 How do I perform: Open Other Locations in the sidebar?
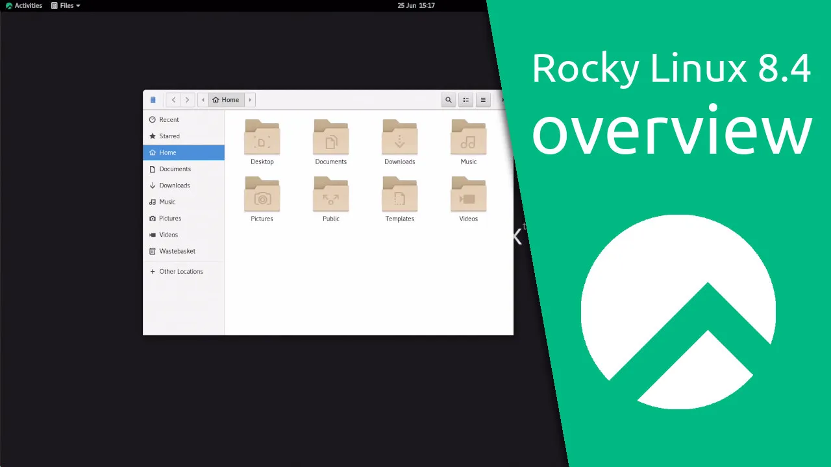184,271
